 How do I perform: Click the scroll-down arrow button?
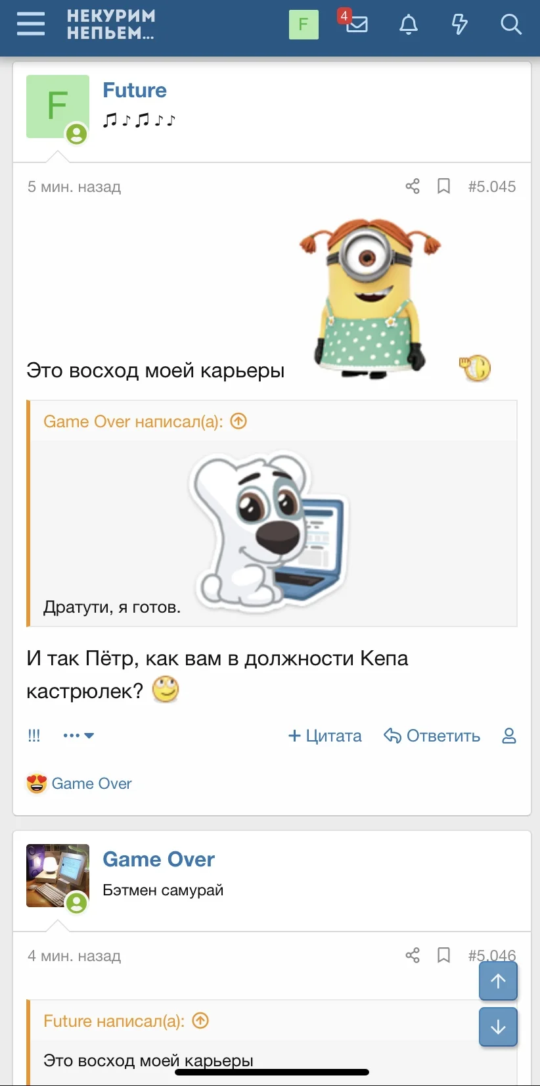pos(498,1027)
